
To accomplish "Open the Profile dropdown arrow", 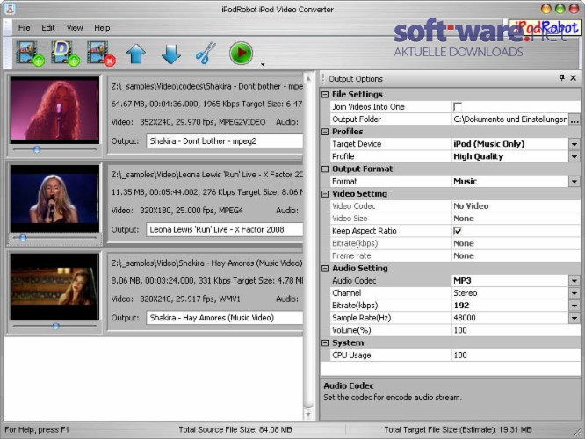I will 574,156.
